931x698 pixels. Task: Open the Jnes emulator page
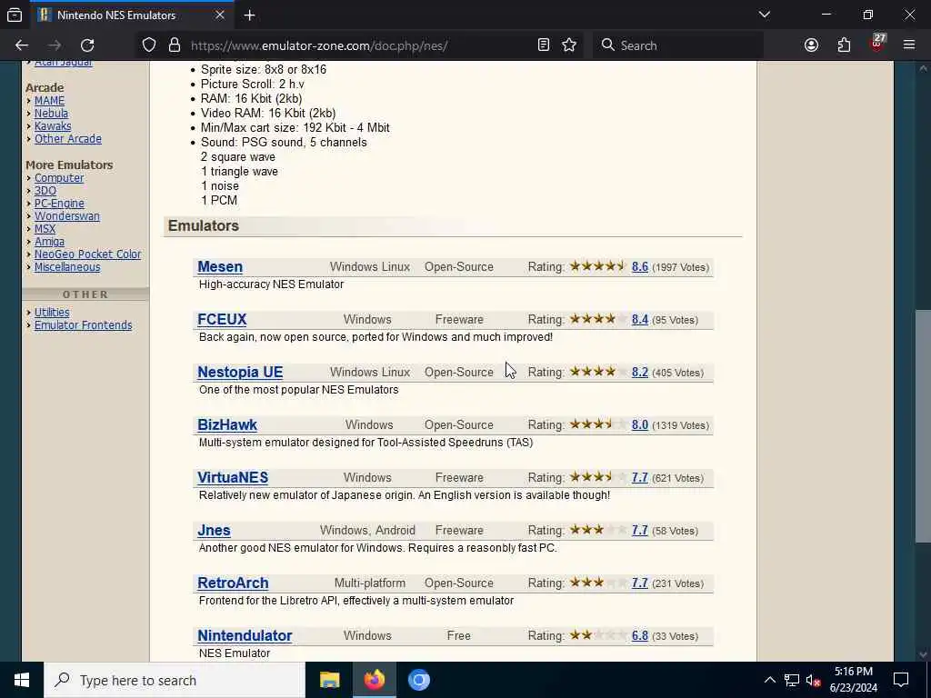[214, 531]
